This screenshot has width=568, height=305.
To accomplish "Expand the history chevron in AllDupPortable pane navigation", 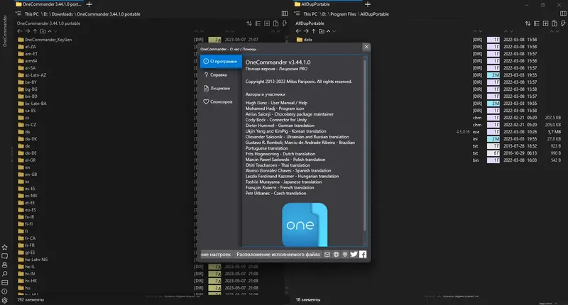I will click(x=334, y=31).
